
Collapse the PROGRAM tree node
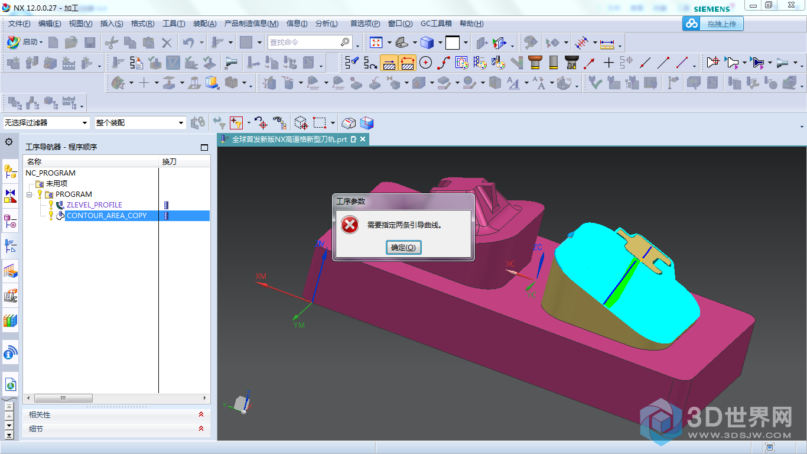pyautogui.click(x=29, y=194)
